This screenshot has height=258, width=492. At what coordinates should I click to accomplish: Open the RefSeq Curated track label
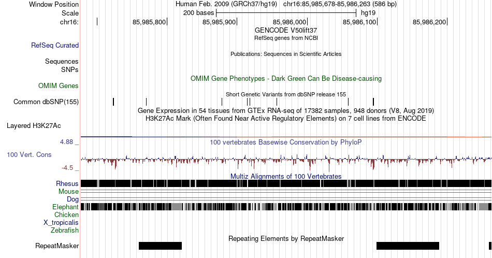(55, 45)
